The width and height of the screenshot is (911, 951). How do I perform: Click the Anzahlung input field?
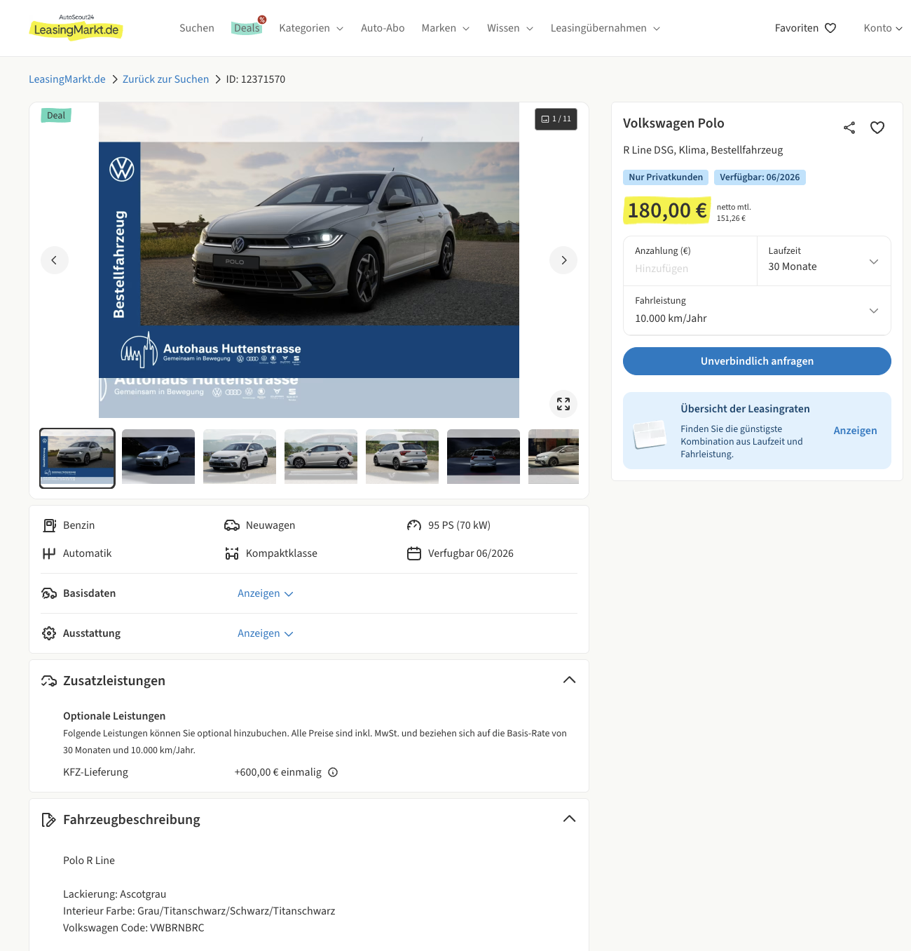point(690,268)
